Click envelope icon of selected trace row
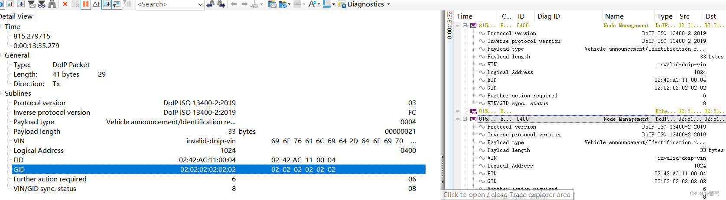The height and width of the screenshot is (200, 726). (x=473, y=119)
